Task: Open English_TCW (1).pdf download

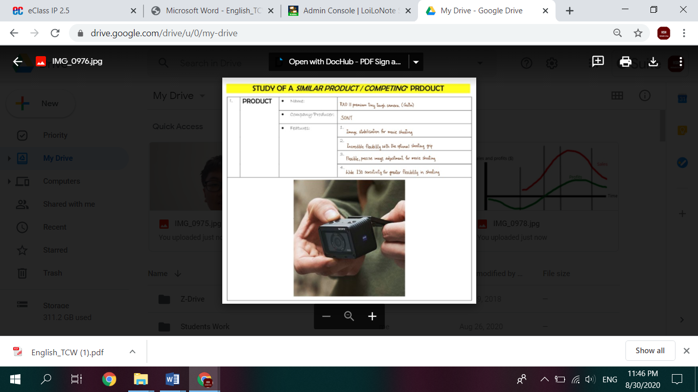Action: 67,352
